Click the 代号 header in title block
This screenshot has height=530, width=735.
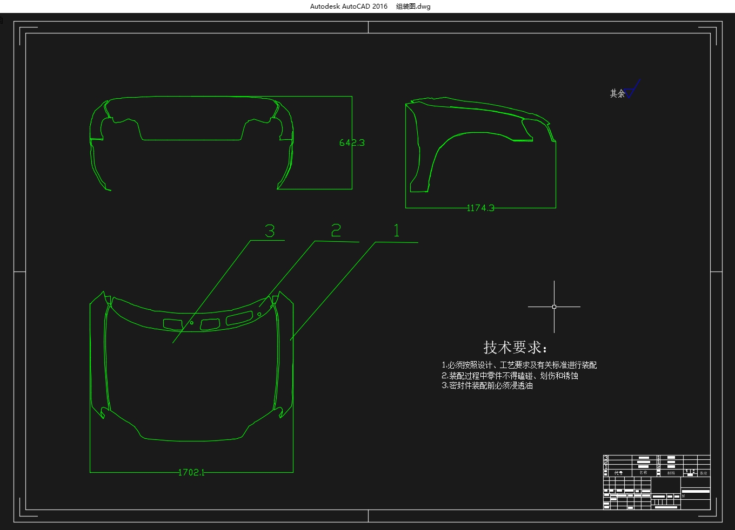618,473
